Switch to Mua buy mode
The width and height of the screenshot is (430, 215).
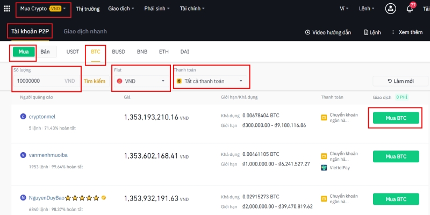click(x=24, y=52)
